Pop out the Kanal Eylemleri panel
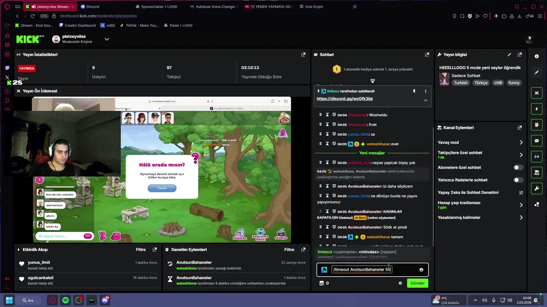Image resolution: width=547 pixels, height=307 pixels. (x=520, y=127)
